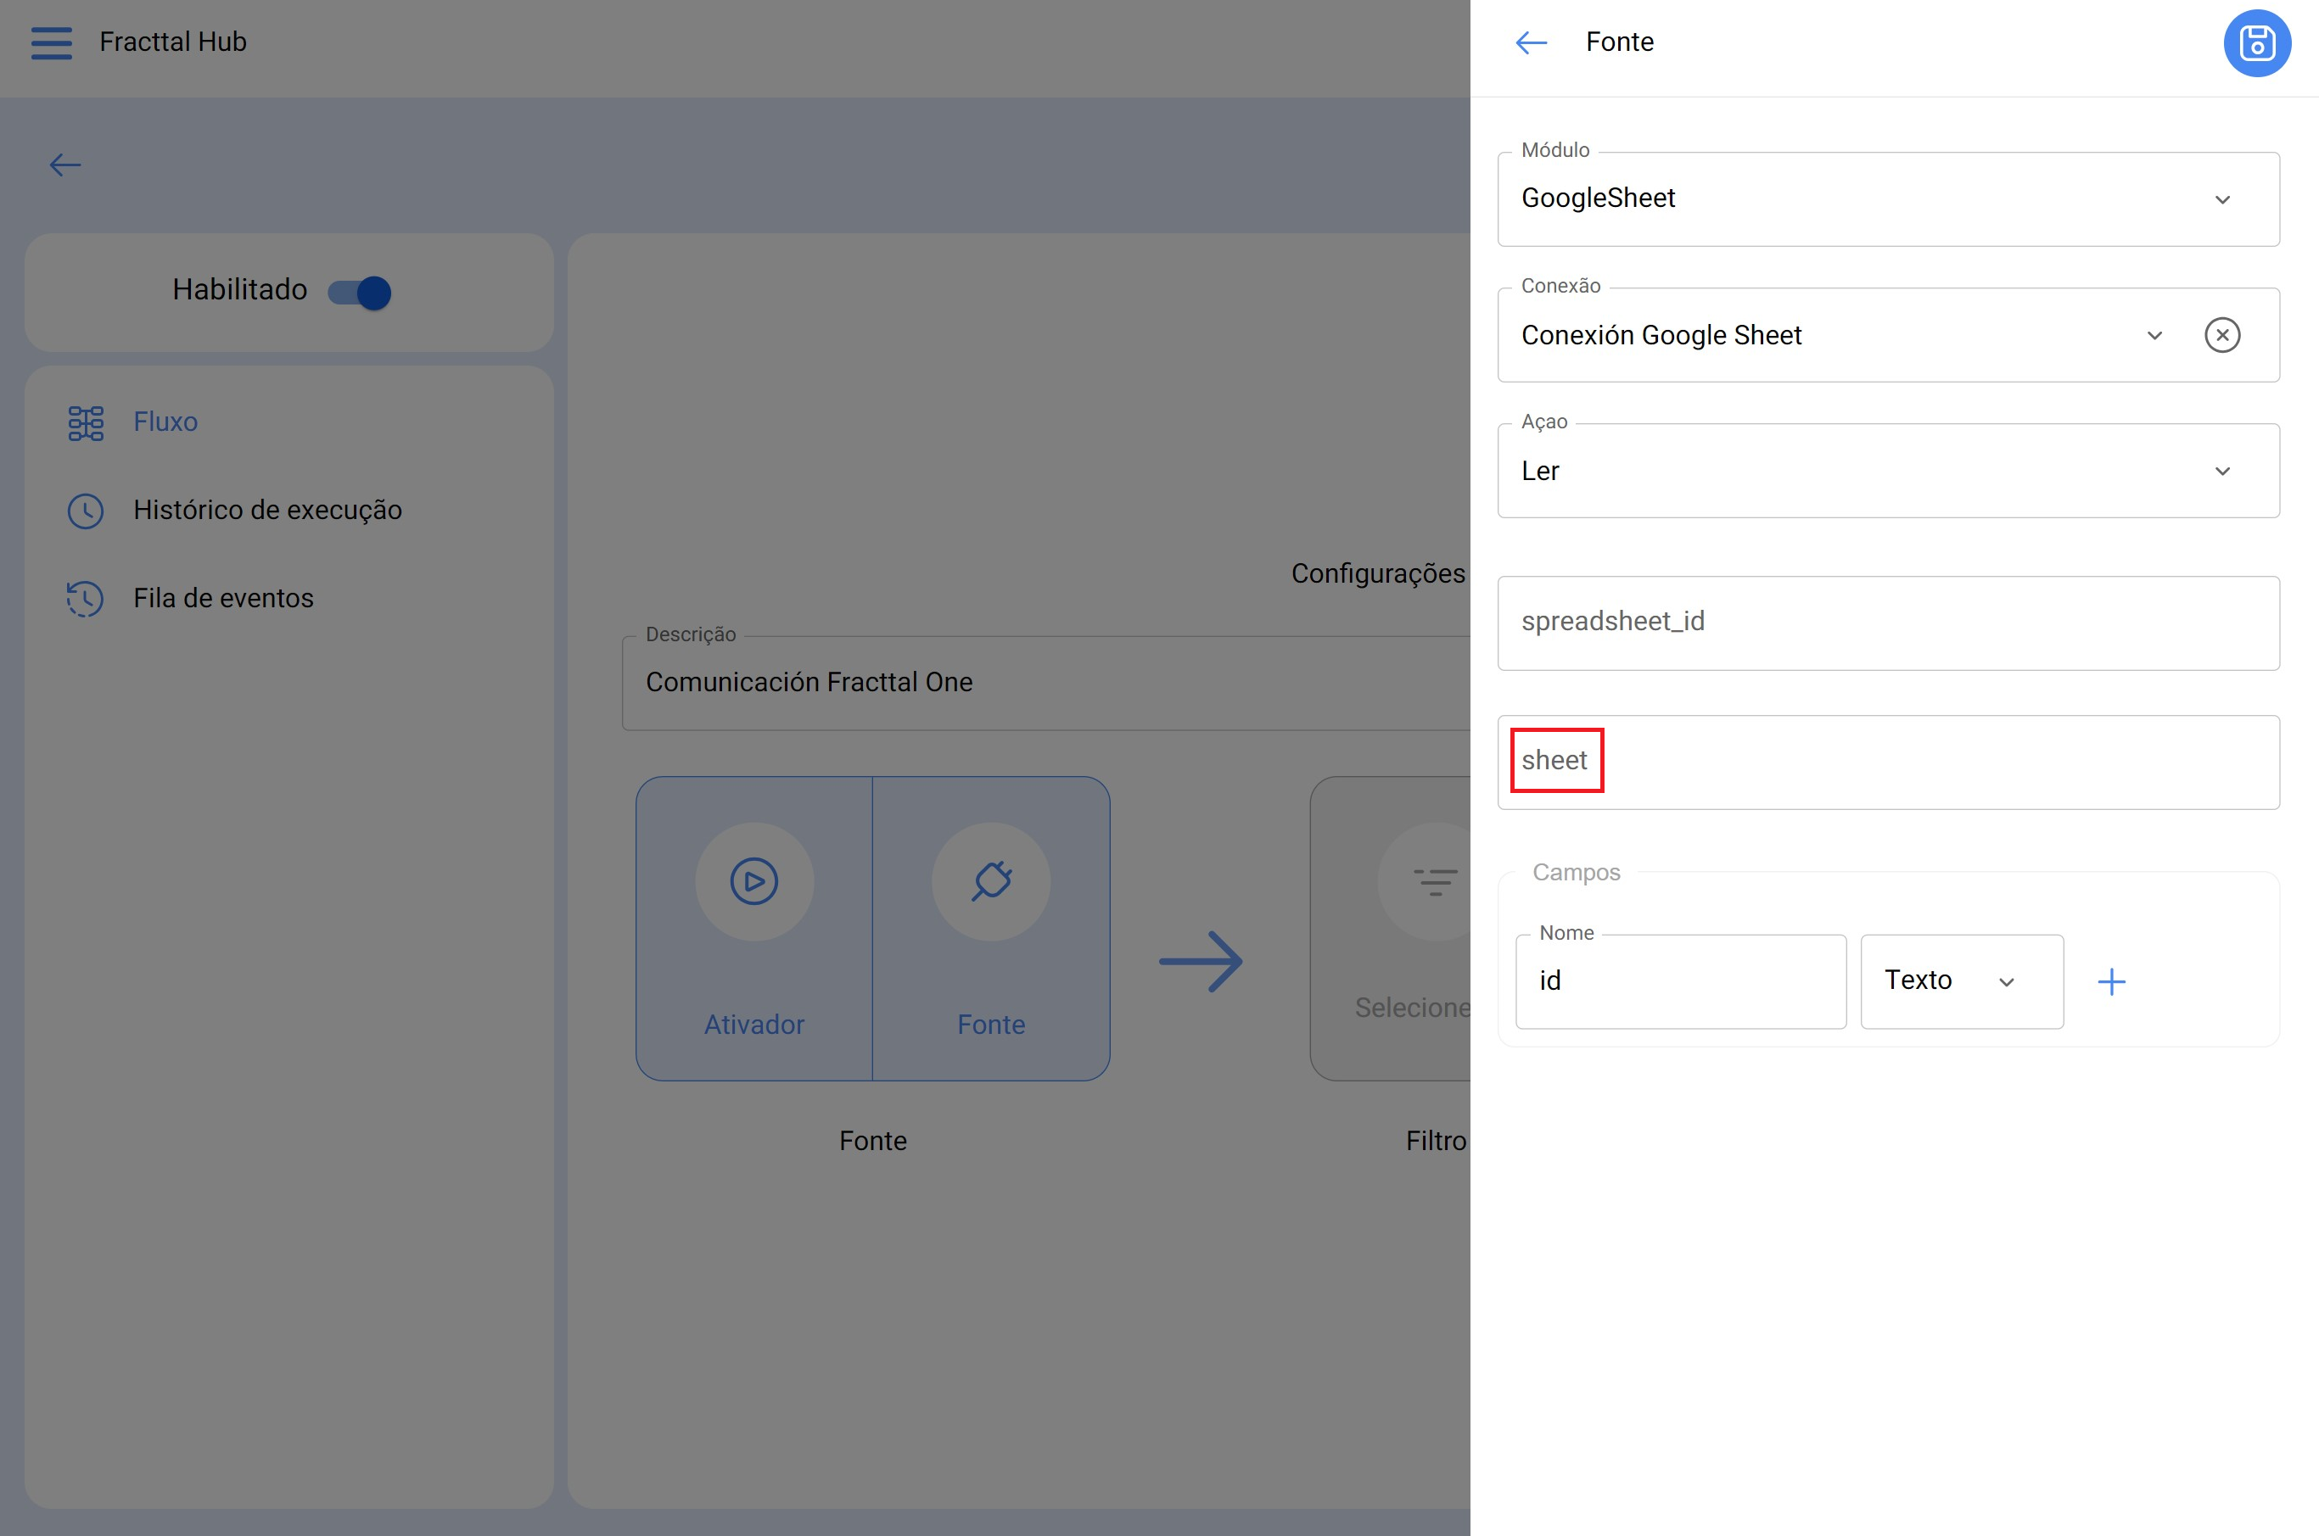
Task: Expand the Conexão dropdown chevron
Action: [x=2154, y=335]
